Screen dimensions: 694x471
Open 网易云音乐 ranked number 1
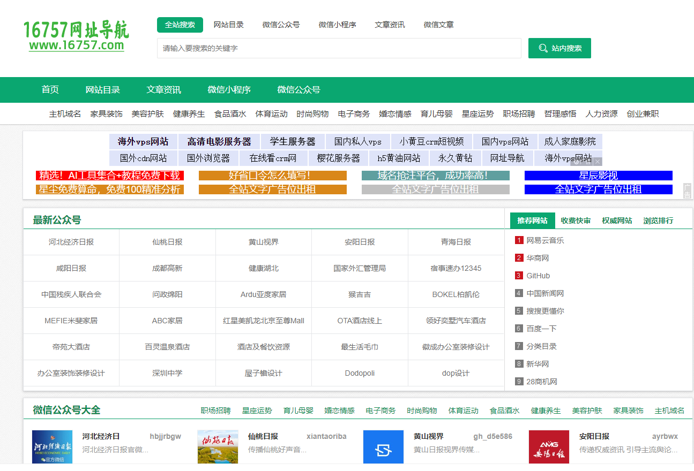[x=545, y=240]
